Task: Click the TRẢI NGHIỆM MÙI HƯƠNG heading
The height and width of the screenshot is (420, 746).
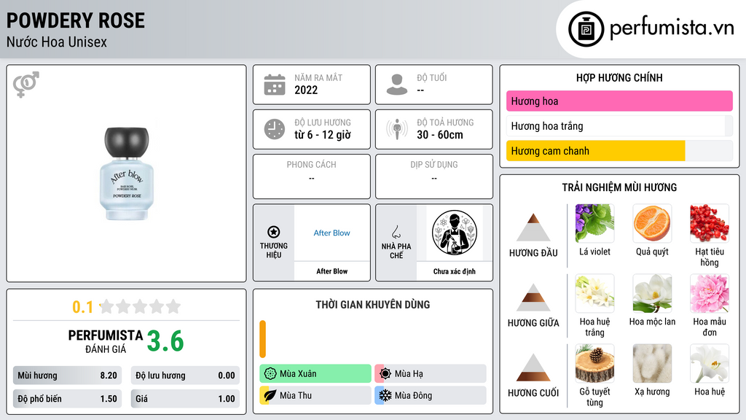Action: coord(619,187)
